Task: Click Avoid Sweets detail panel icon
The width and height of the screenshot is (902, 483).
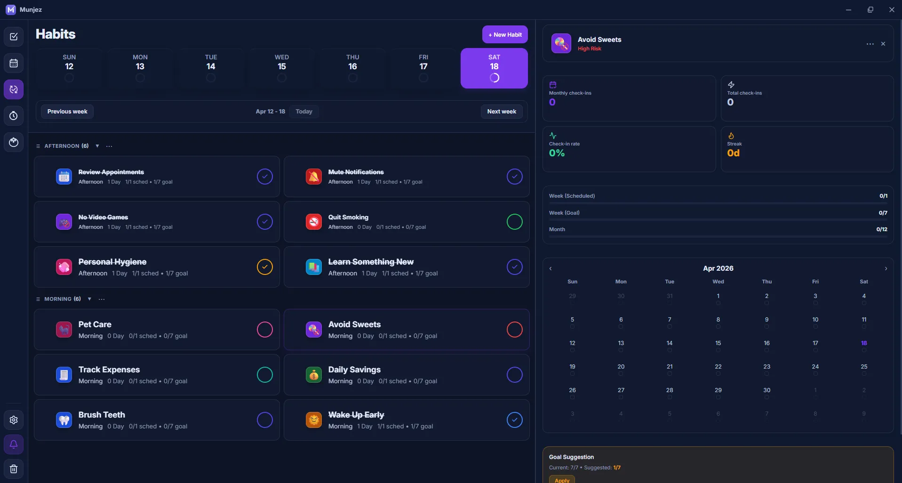Action: (x=561, y=43)
